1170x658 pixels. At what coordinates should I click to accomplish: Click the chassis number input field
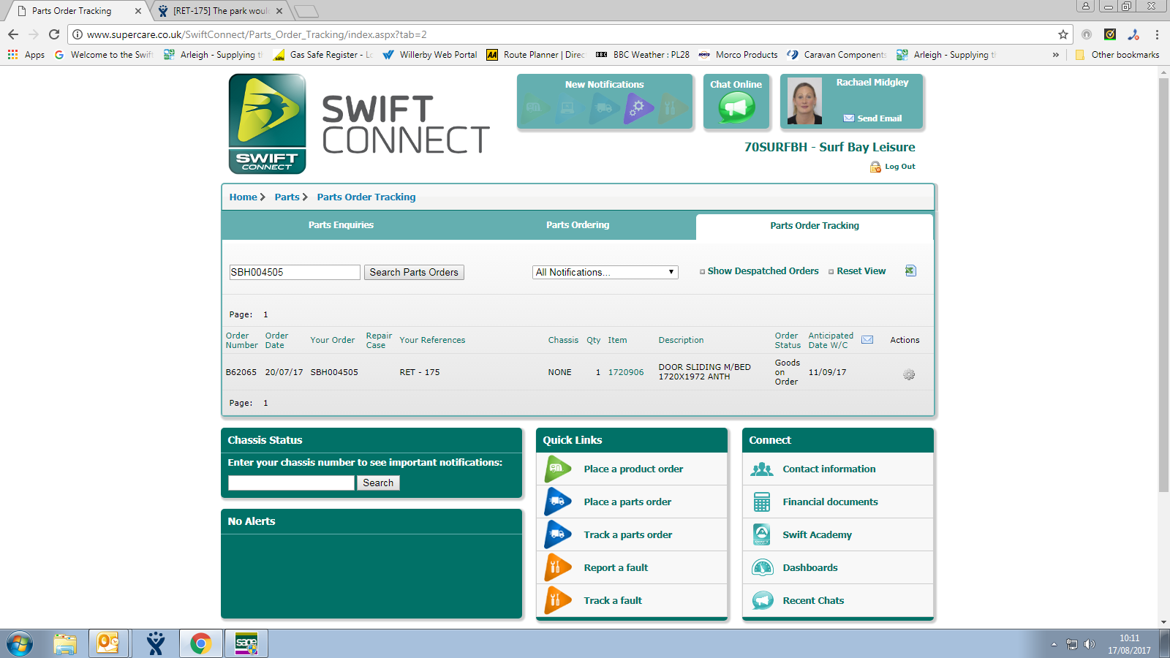(291, 483)
